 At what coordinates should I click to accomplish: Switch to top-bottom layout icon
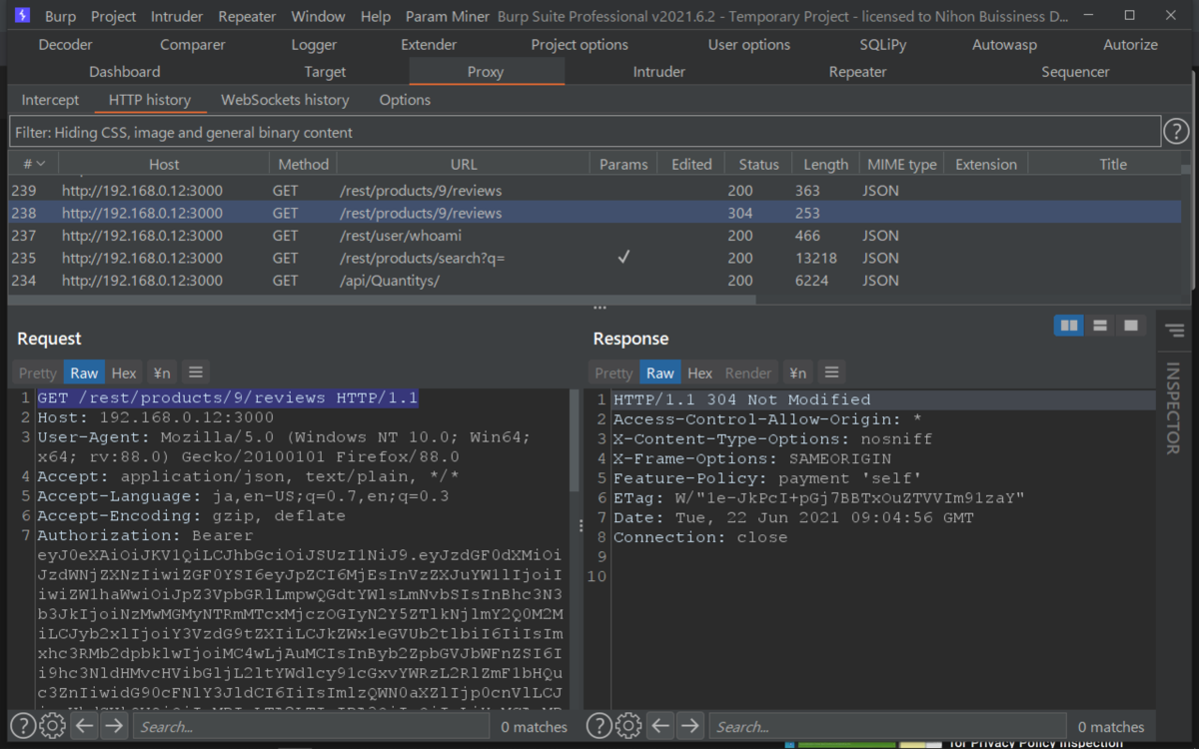tap(1100, 326)
